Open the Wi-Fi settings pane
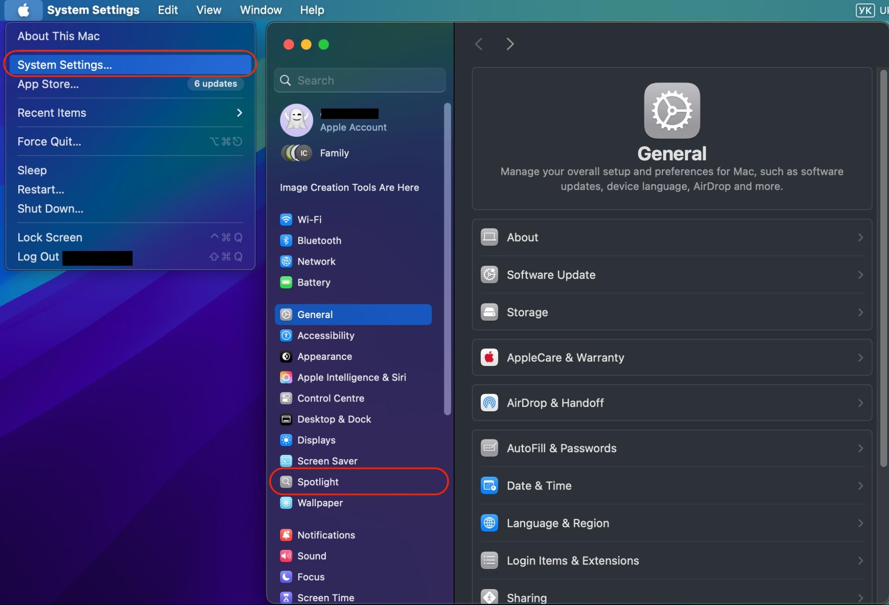889x605 pixels. (309, 219)
